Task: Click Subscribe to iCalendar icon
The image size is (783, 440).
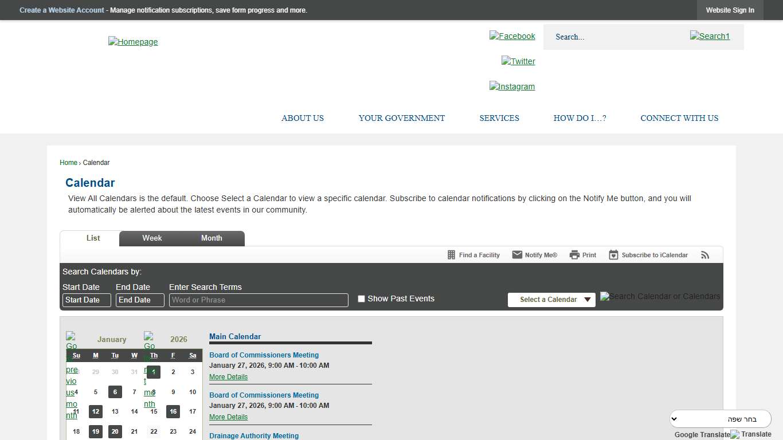Action: coord(613,255)
